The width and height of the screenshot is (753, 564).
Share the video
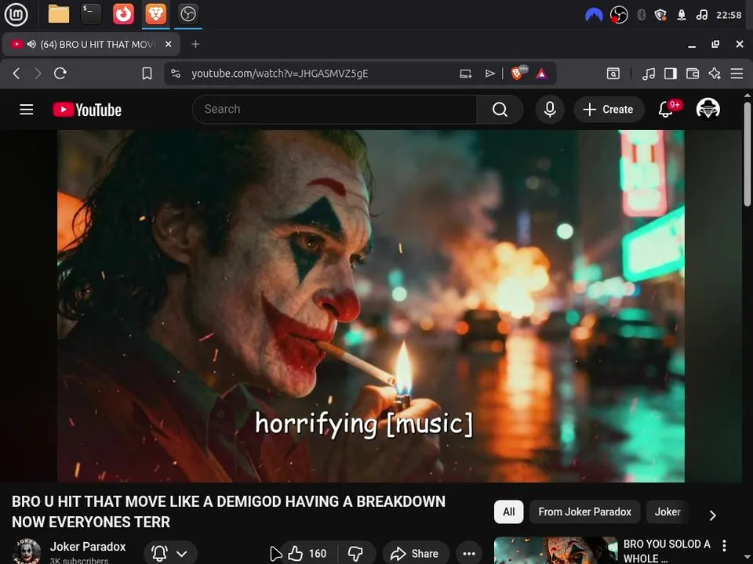(416, 554)
